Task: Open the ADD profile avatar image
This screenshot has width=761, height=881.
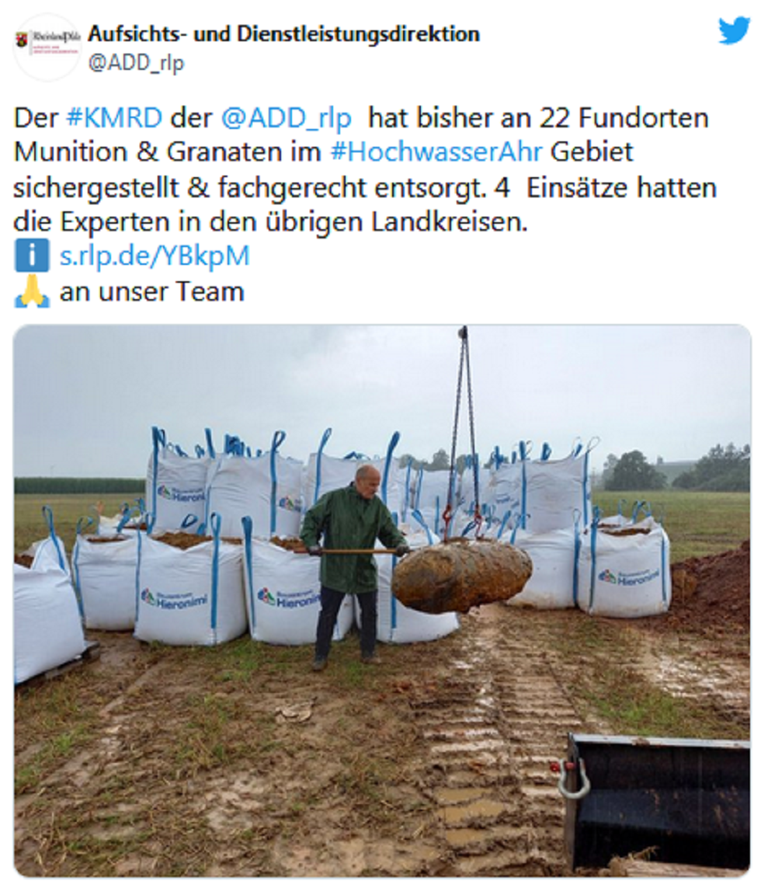Action: [47, 47]
